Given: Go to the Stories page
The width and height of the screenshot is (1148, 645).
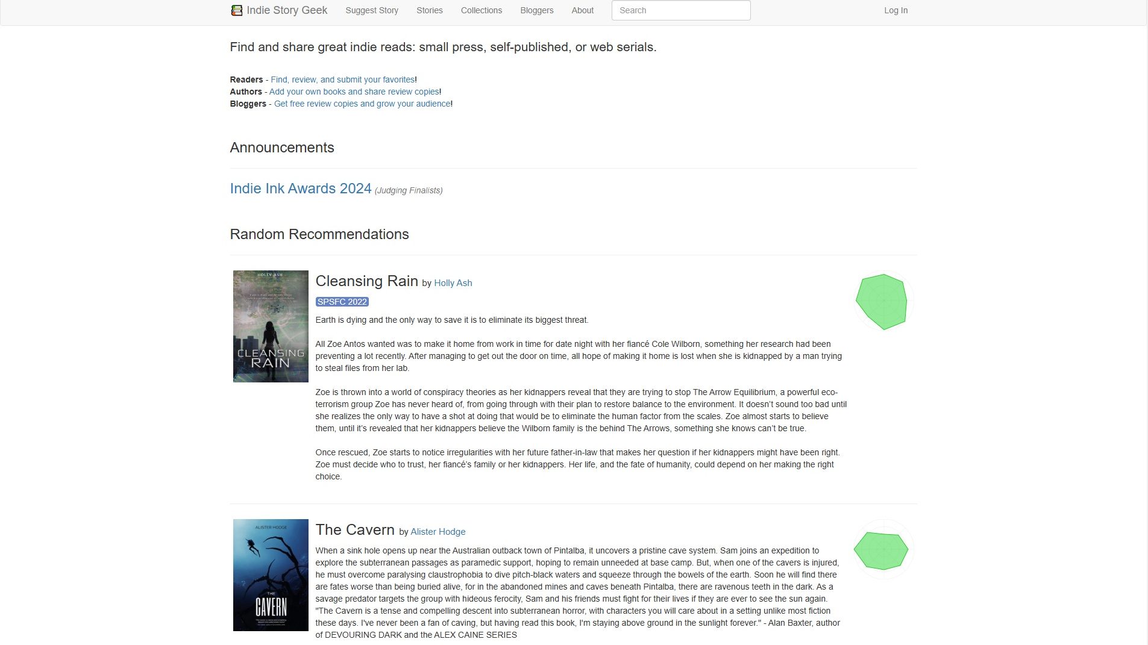Looking at the screenshot, I should tap(429, 10).
